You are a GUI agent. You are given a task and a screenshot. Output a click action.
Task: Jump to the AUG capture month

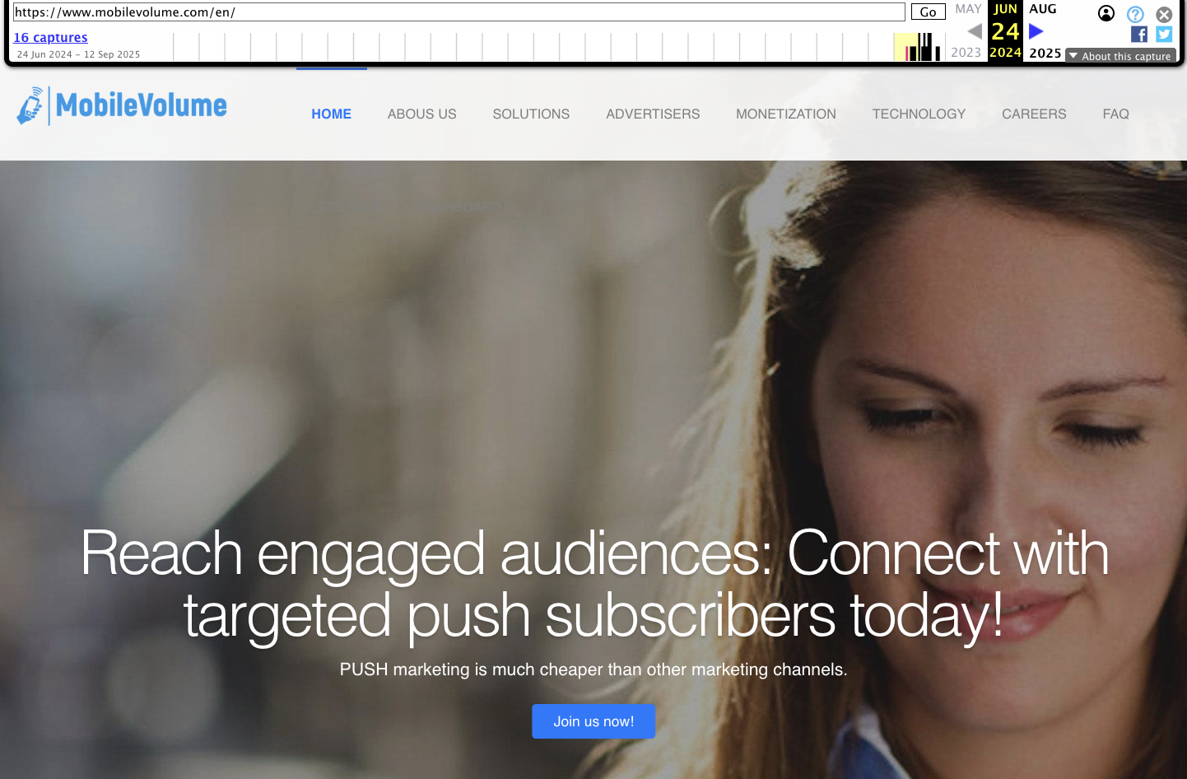pyautogui.click(x=1042, y=9)
